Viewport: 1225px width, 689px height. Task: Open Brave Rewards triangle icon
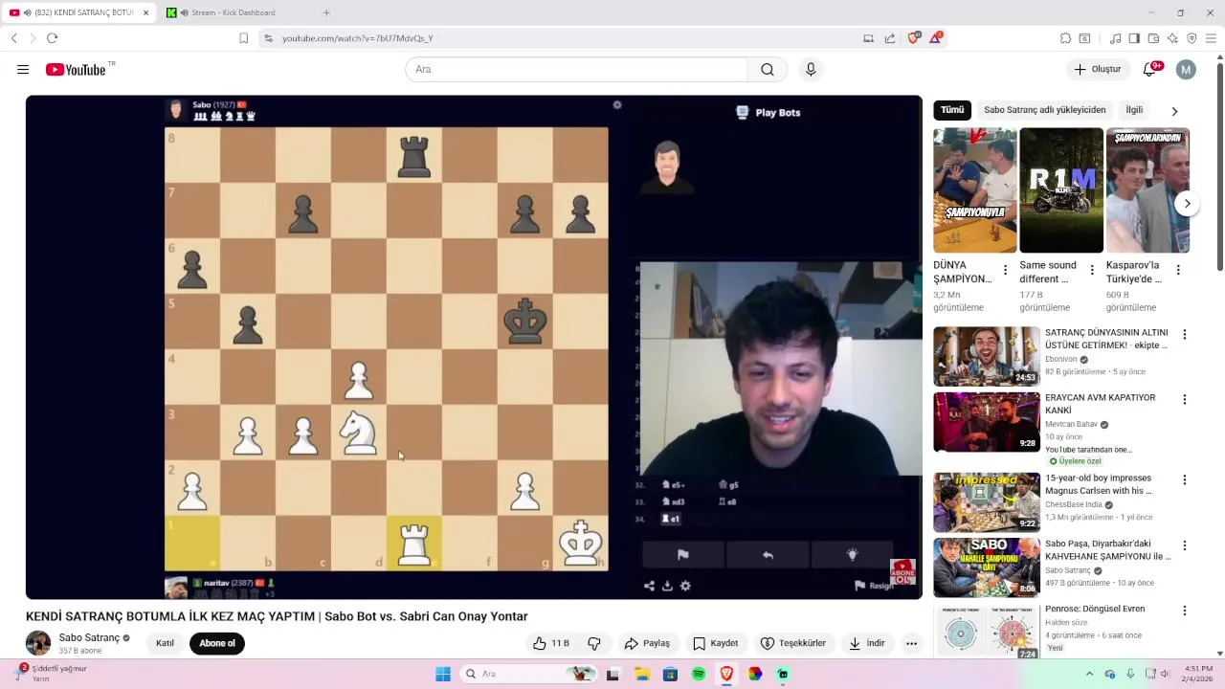point(936,38)
